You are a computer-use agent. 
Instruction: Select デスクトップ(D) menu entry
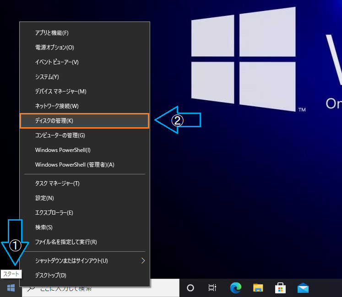85,275
